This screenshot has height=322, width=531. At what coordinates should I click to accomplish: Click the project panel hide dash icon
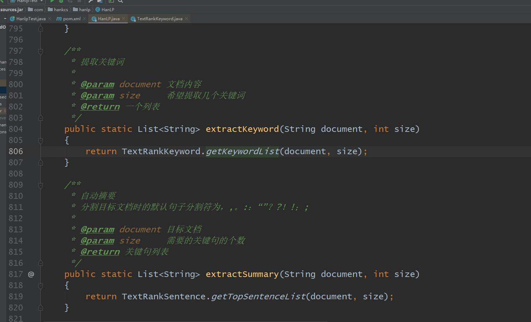[5, 18]
